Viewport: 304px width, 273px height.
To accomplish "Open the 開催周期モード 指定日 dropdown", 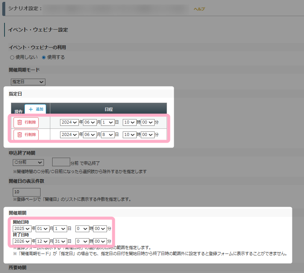I will (28, 82).
